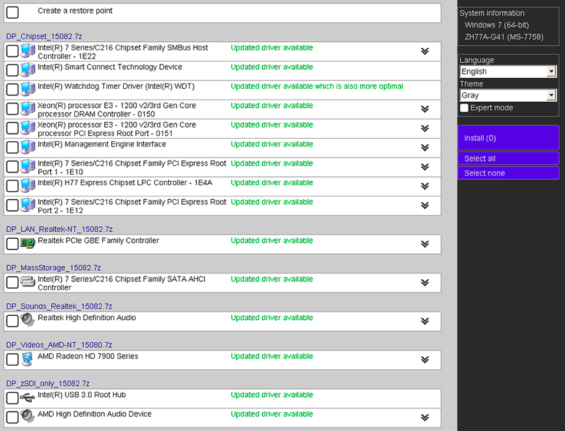The image size is (565, 431).
Task: Click the Realtek PCIe GBE network card icon
Action: tap(28, 243)
